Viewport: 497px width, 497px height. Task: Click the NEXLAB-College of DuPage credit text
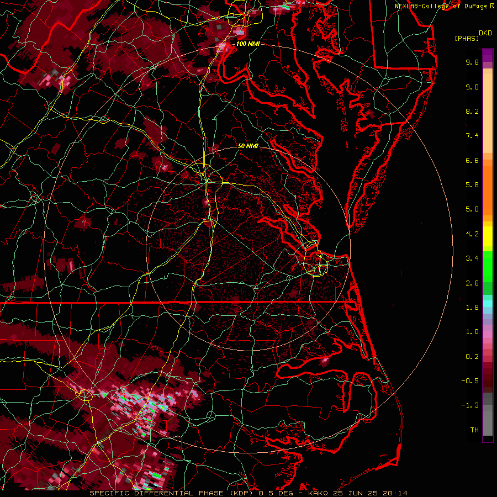point(441,6)
